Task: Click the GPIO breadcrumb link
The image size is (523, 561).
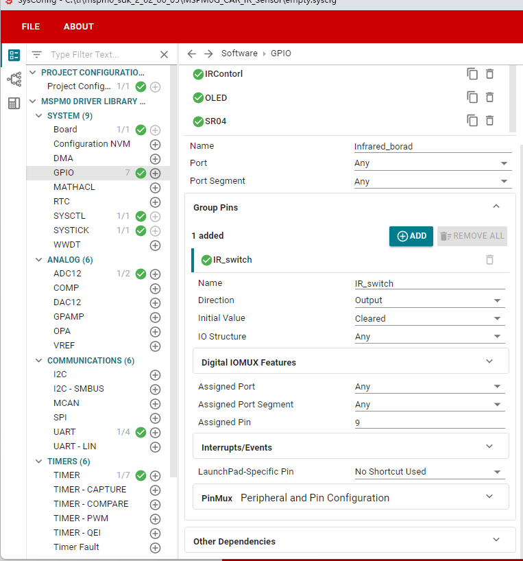Action: (280, 53)
